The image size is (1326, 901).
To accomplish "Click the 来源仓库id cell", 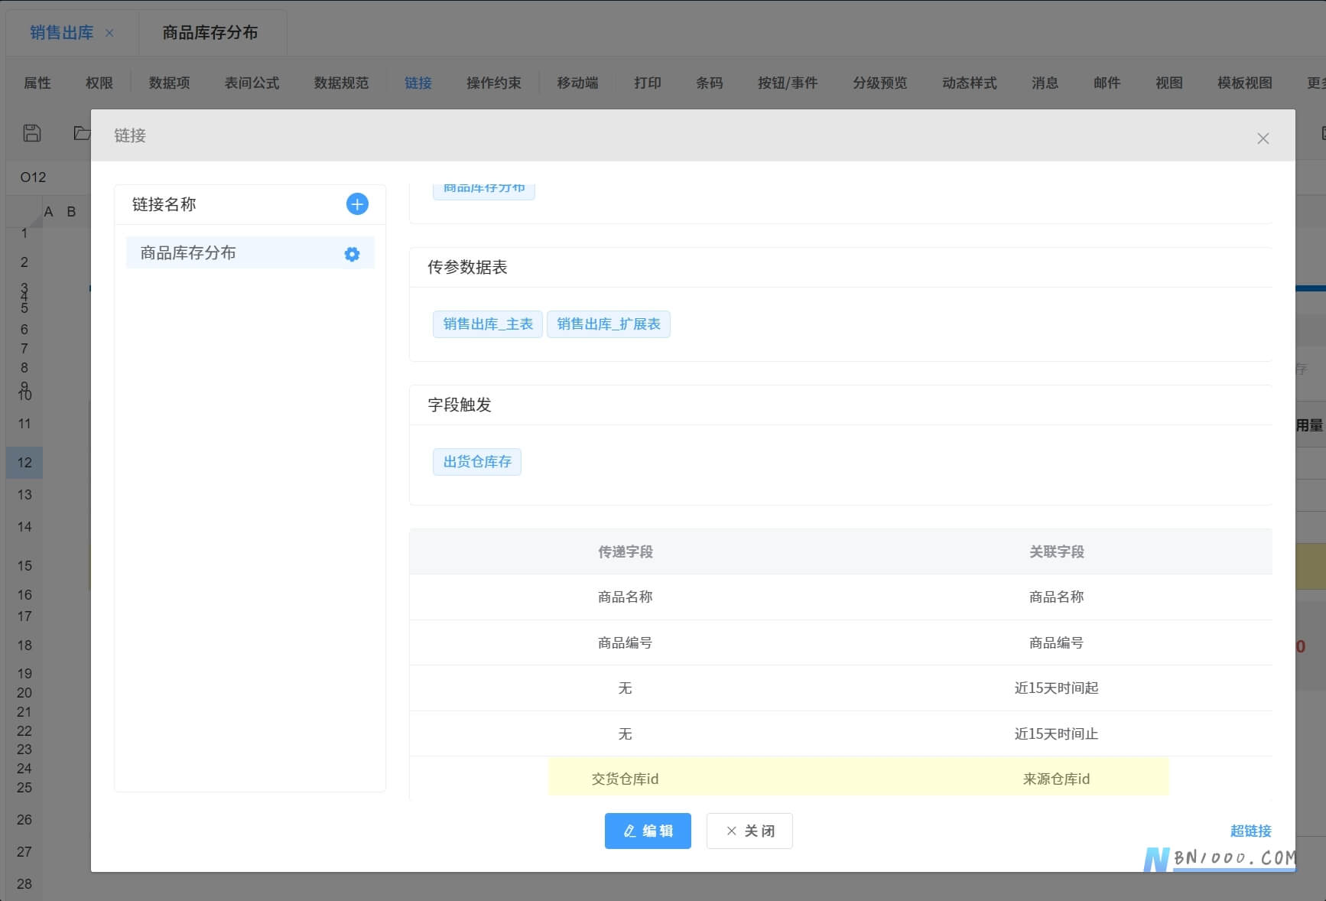I will [1057, 779].
